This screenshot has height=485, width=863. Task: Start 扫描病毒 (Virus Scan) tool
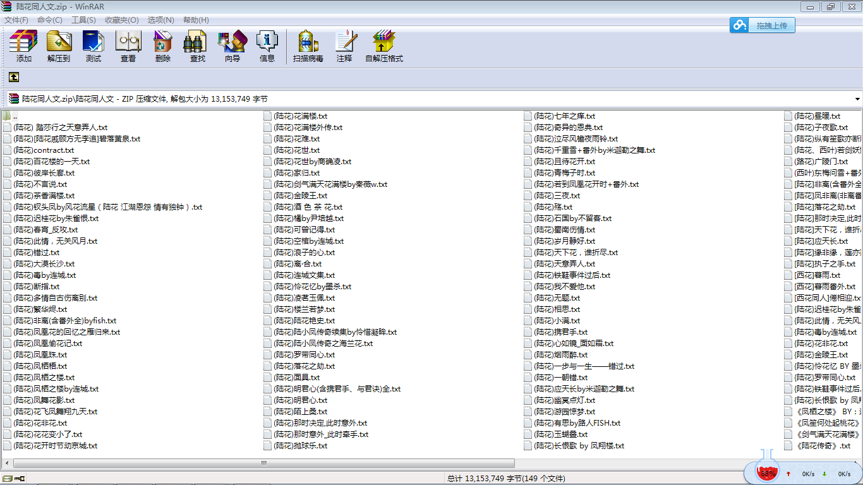click(308, 46)
